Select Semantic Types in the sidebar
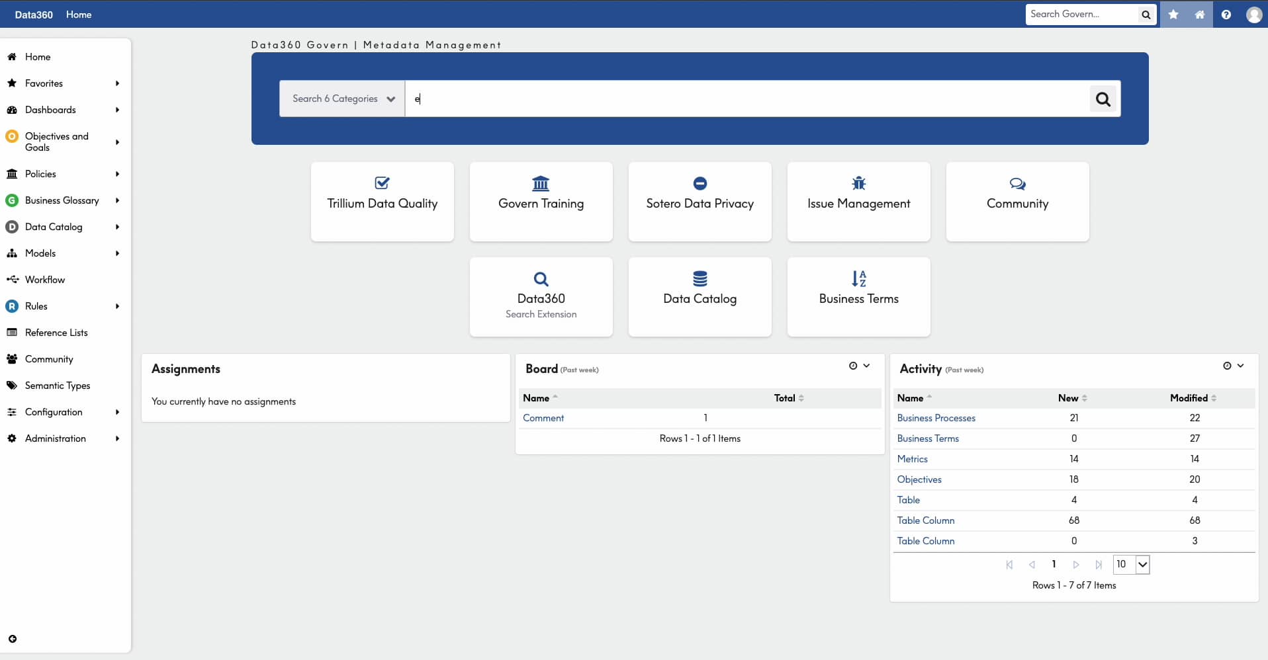 coord(58,385)
